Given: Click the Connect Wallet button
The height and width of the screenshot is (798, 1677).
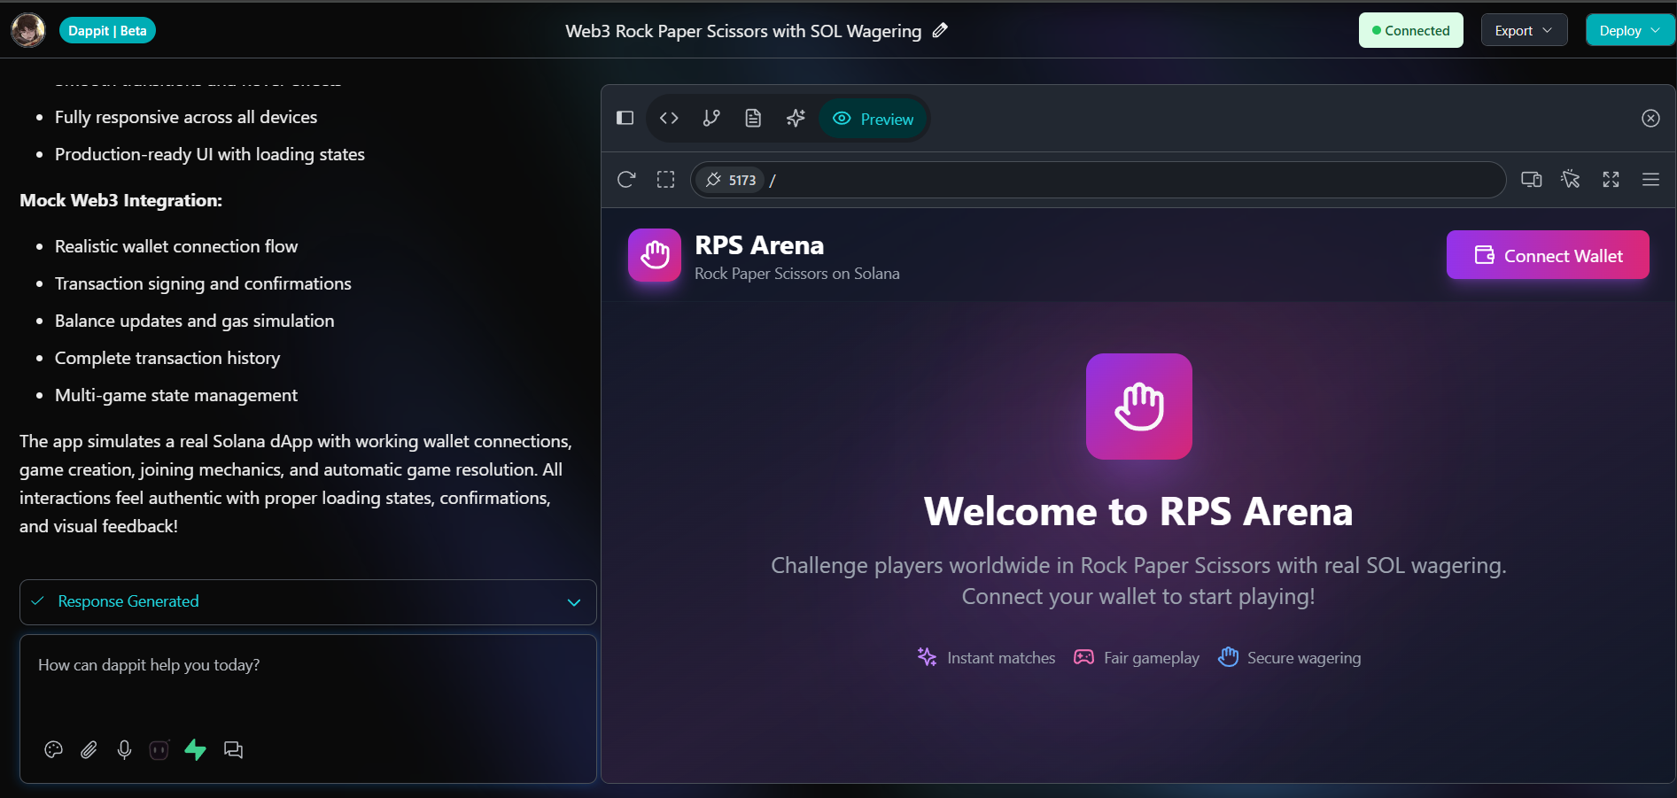Looking at the screenshot, I should (1548, 255).
